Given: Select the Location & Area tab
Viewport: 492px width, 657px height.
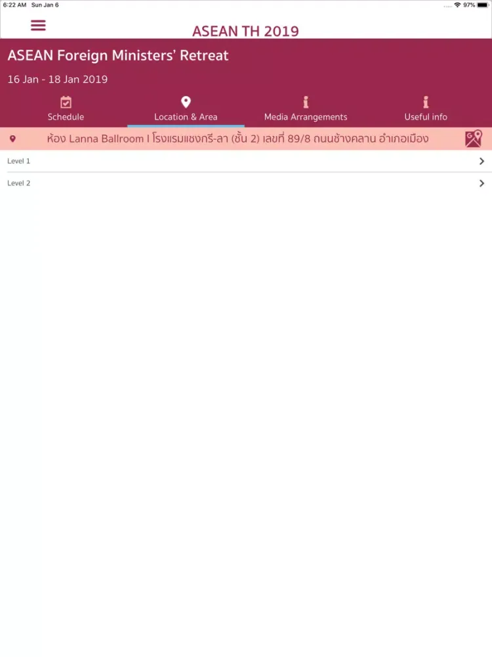Looking at the screenshot, I should [186, 109].
